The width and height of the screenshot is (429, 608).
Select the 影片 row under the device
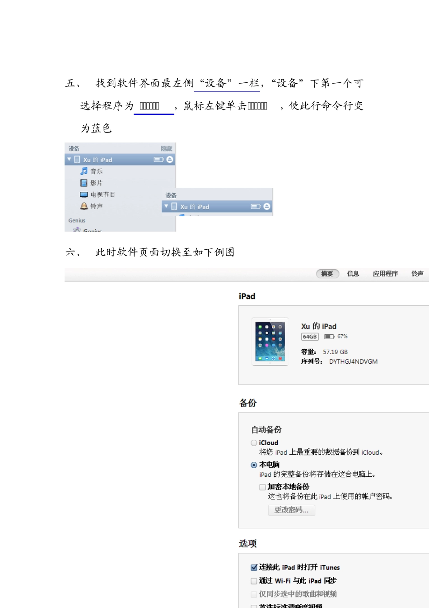(x=120, y=183)
